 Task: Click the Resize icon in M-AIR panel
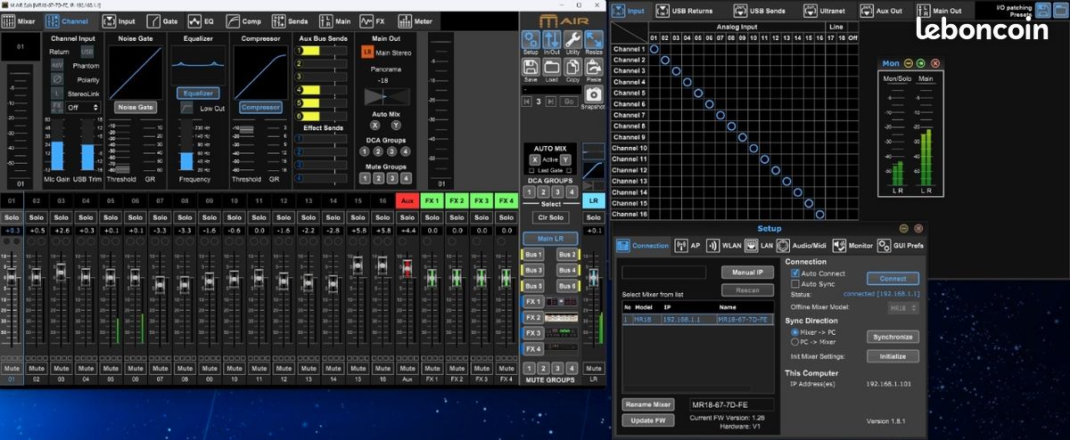[594, 38]
